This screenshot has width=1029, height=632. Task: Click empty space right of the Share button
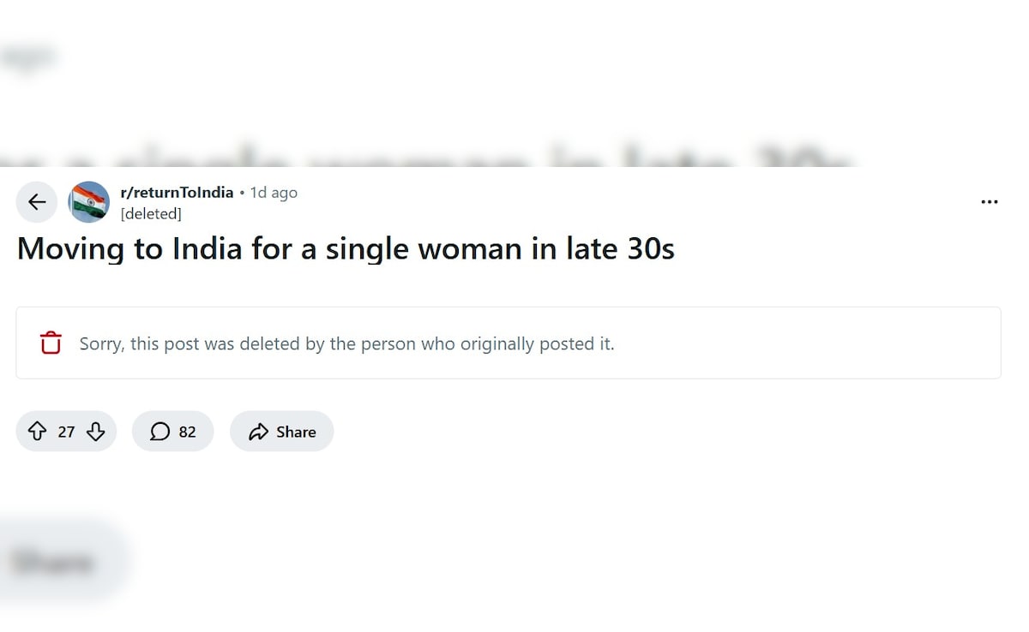[600, 432]
